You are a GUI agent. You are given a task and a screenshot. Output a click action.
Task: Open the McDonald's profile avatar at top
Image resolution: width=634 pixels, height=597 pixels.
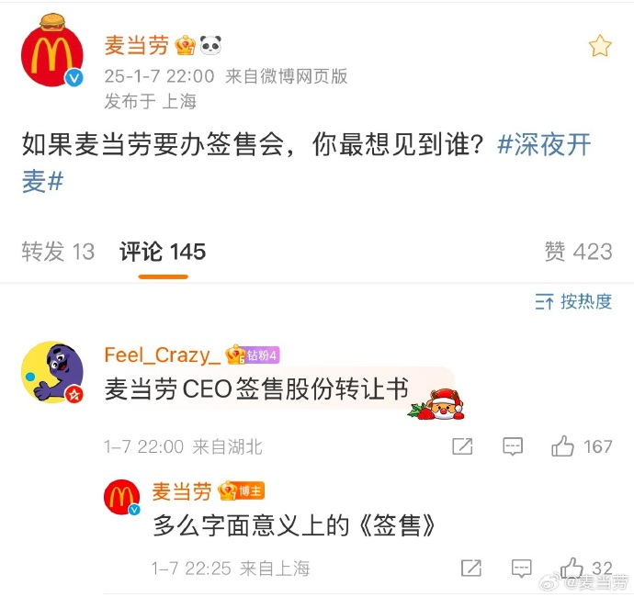(x=52, y=51)
